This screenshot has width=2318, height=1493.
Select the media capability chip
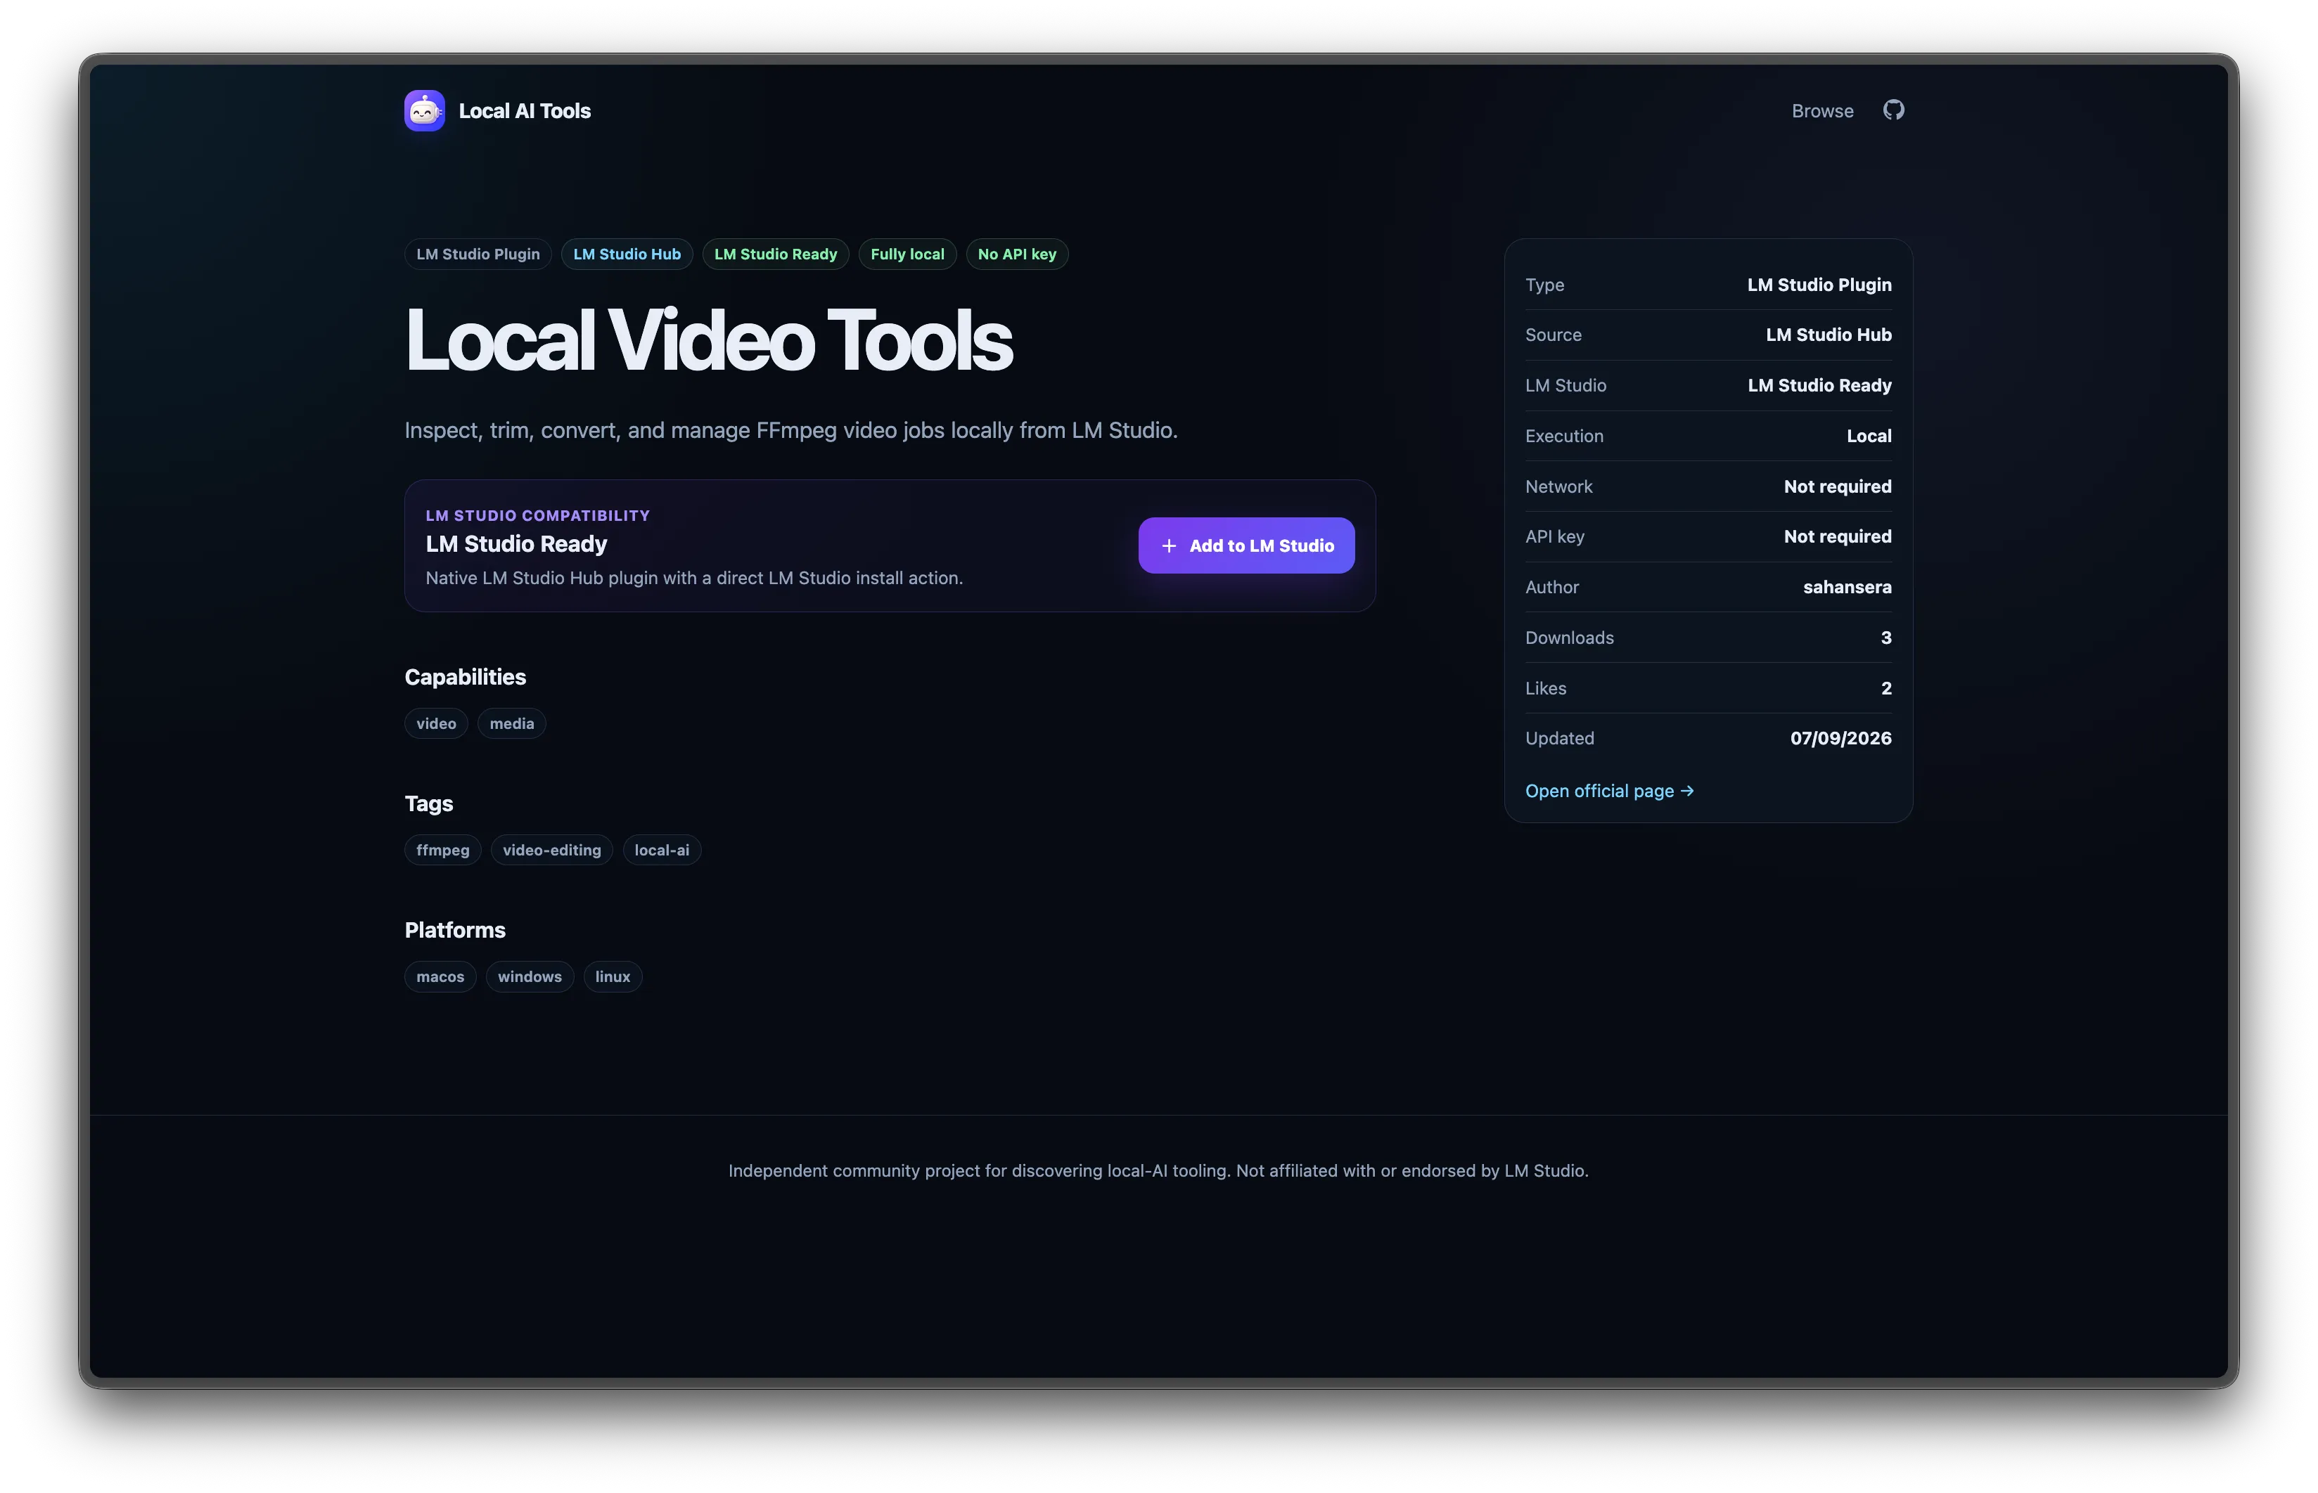511,723
